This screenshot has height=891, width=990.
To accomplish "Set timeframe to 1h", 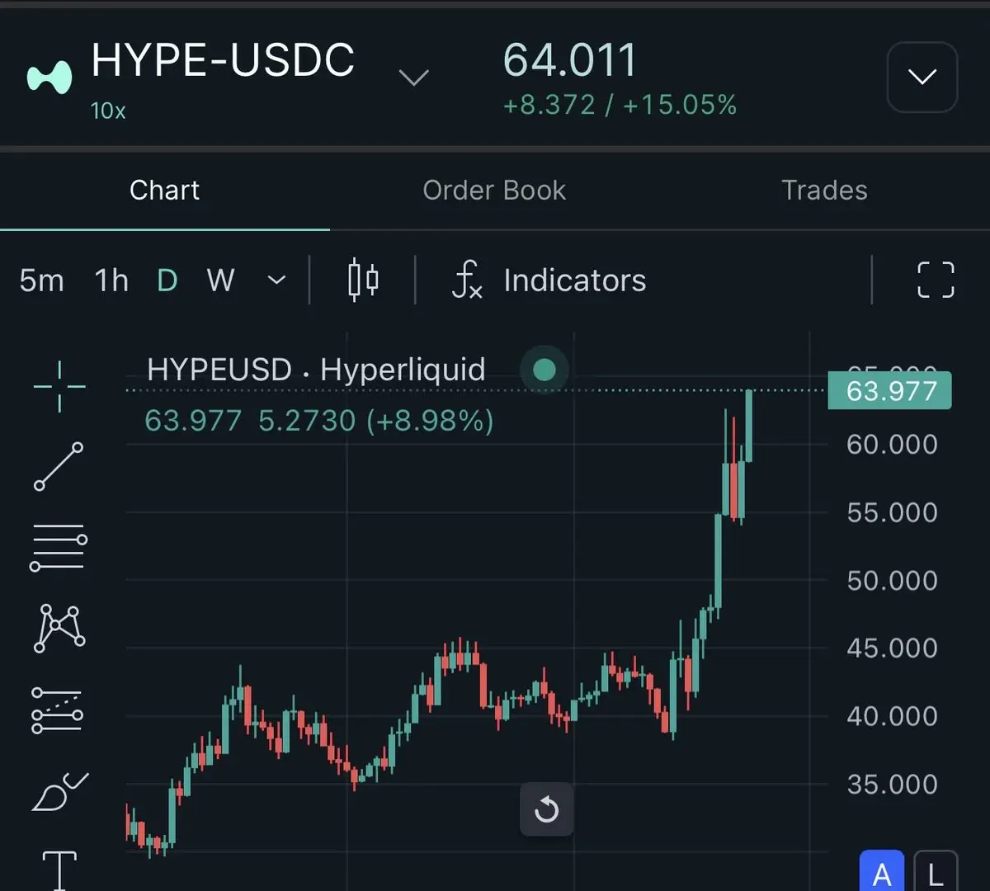I will click(x=111, y=280).
